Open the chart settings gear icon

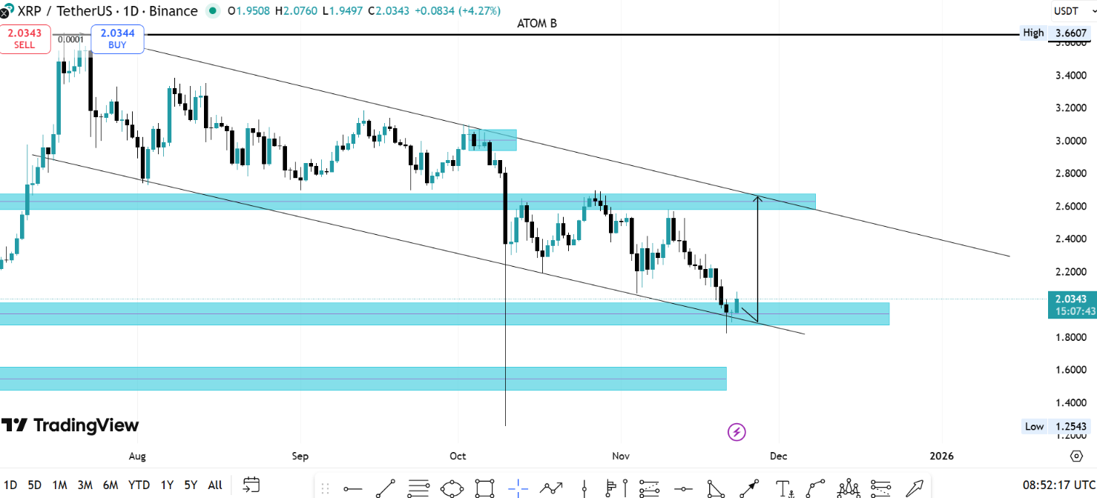(1076, 455)
